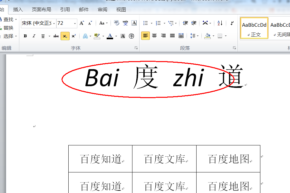The image size is (290, 193).
Task: Click the Sort A-Z icon
Action: click(x=220, y=23)
